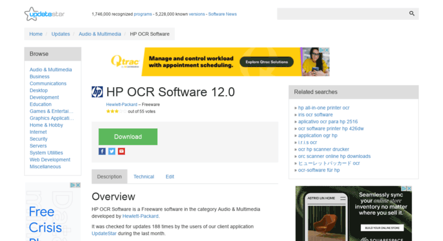Open 'ocr-software für hp' search

(319, 170)
